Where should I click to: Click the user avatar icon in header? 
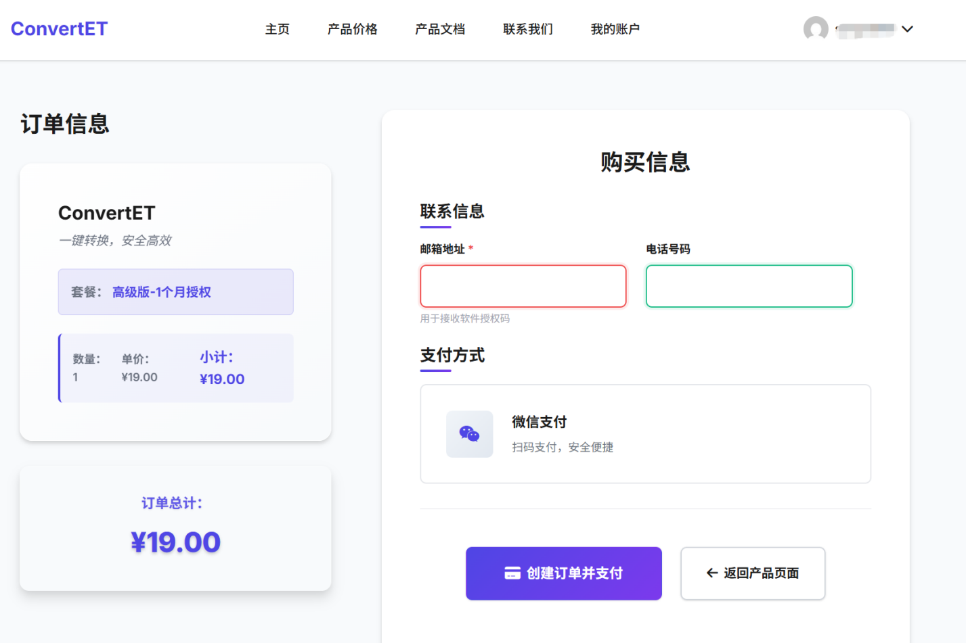click(x=816, y=29)
